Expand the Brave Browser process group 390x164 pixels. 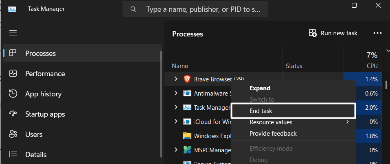pyautogui.click(x=176, y=79)
